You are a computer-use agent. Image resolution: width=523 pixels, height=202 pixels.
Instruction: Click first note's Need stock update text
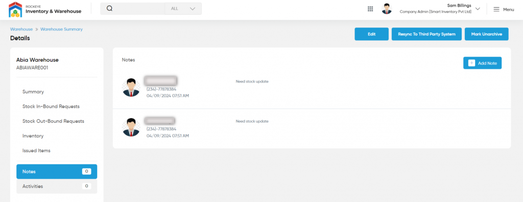pyautogui.click(x=252, y=81)
